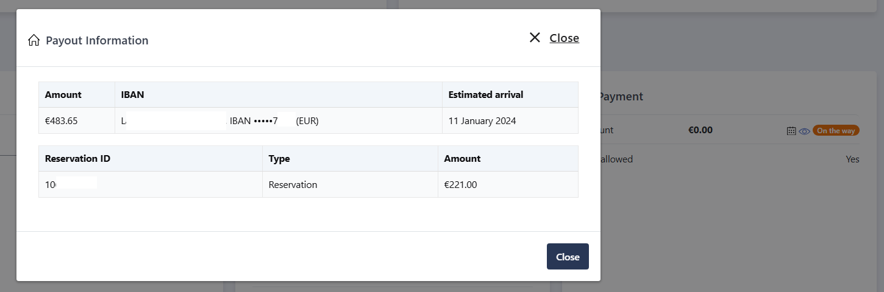
Task: Select the Reservation type cell
Action: click(350, 184)
